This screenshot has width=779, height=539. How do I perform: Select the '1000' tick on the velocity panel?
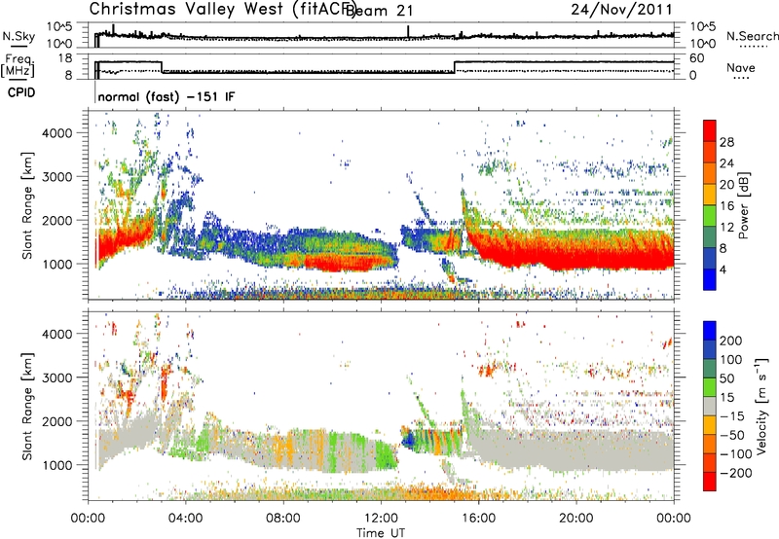[56, 465]
